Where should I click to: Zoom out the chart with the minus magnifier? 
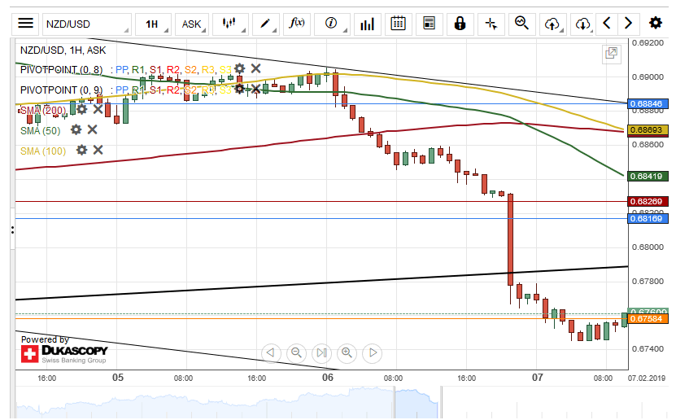click(296, 353)
